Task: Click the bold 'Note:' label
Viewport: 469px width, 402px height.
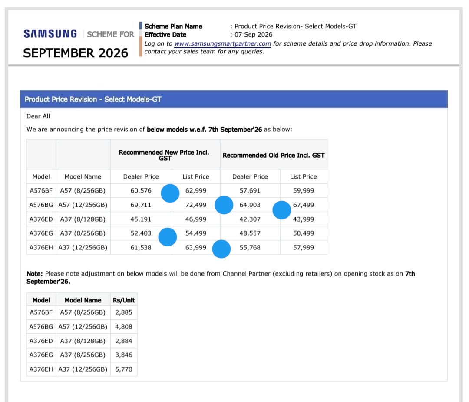Action: pyautogui.click(x=35, y=274)
